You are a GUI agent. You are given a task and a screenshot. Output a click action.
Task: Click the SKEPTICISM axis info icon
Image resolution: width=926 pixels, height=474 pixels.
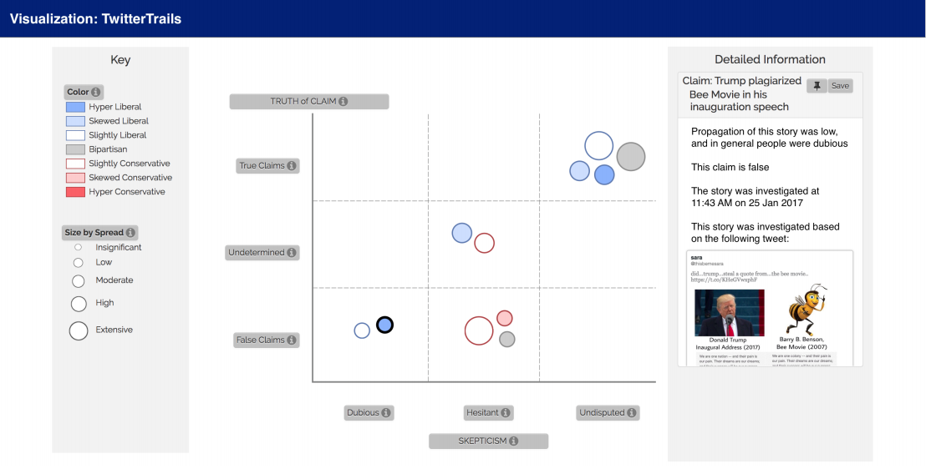click(514, 441)
